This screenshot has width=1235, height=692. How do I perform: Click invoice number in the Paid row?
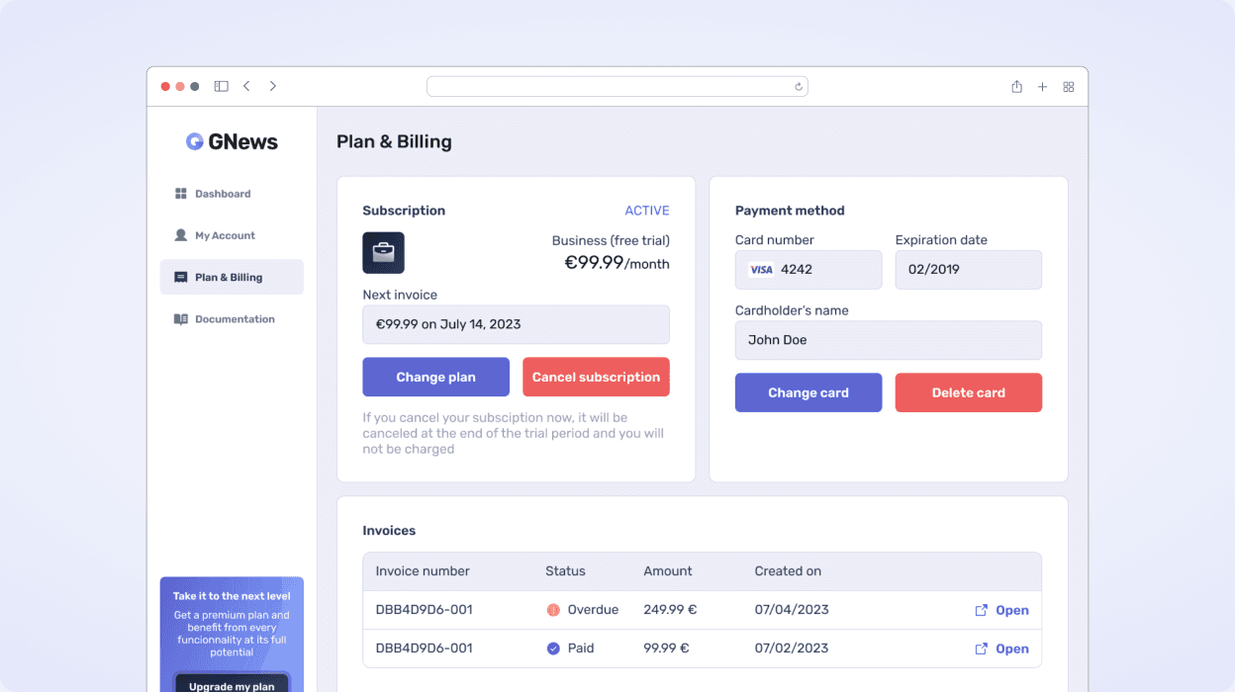tap(424, 649)
